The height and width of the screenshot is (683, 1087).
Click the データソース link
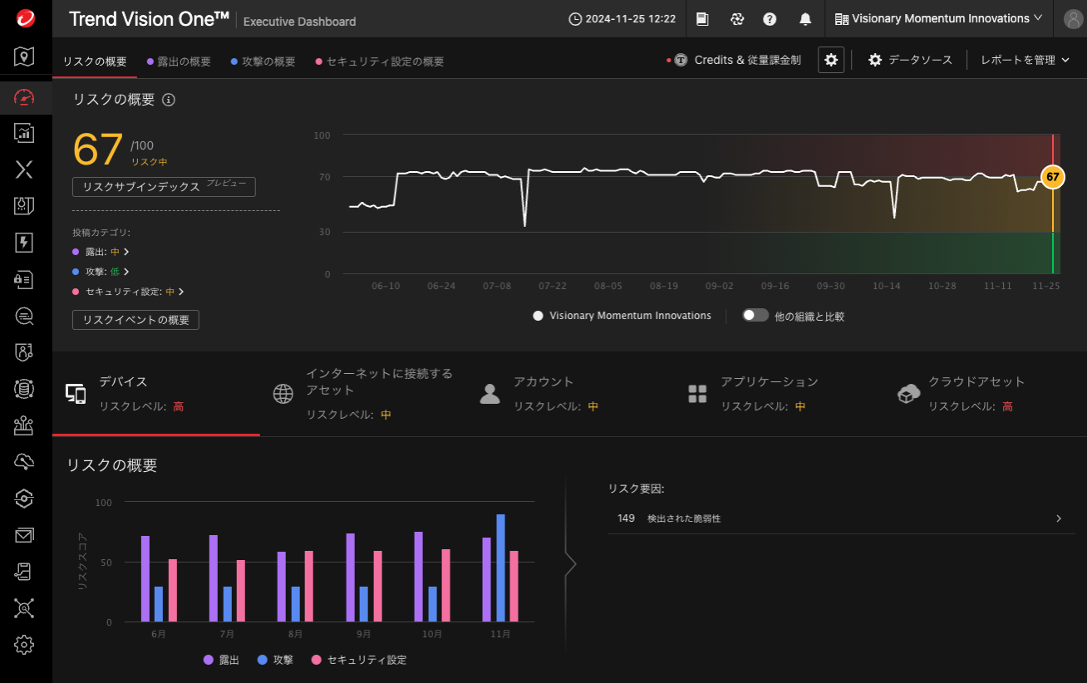coord(910,60)
